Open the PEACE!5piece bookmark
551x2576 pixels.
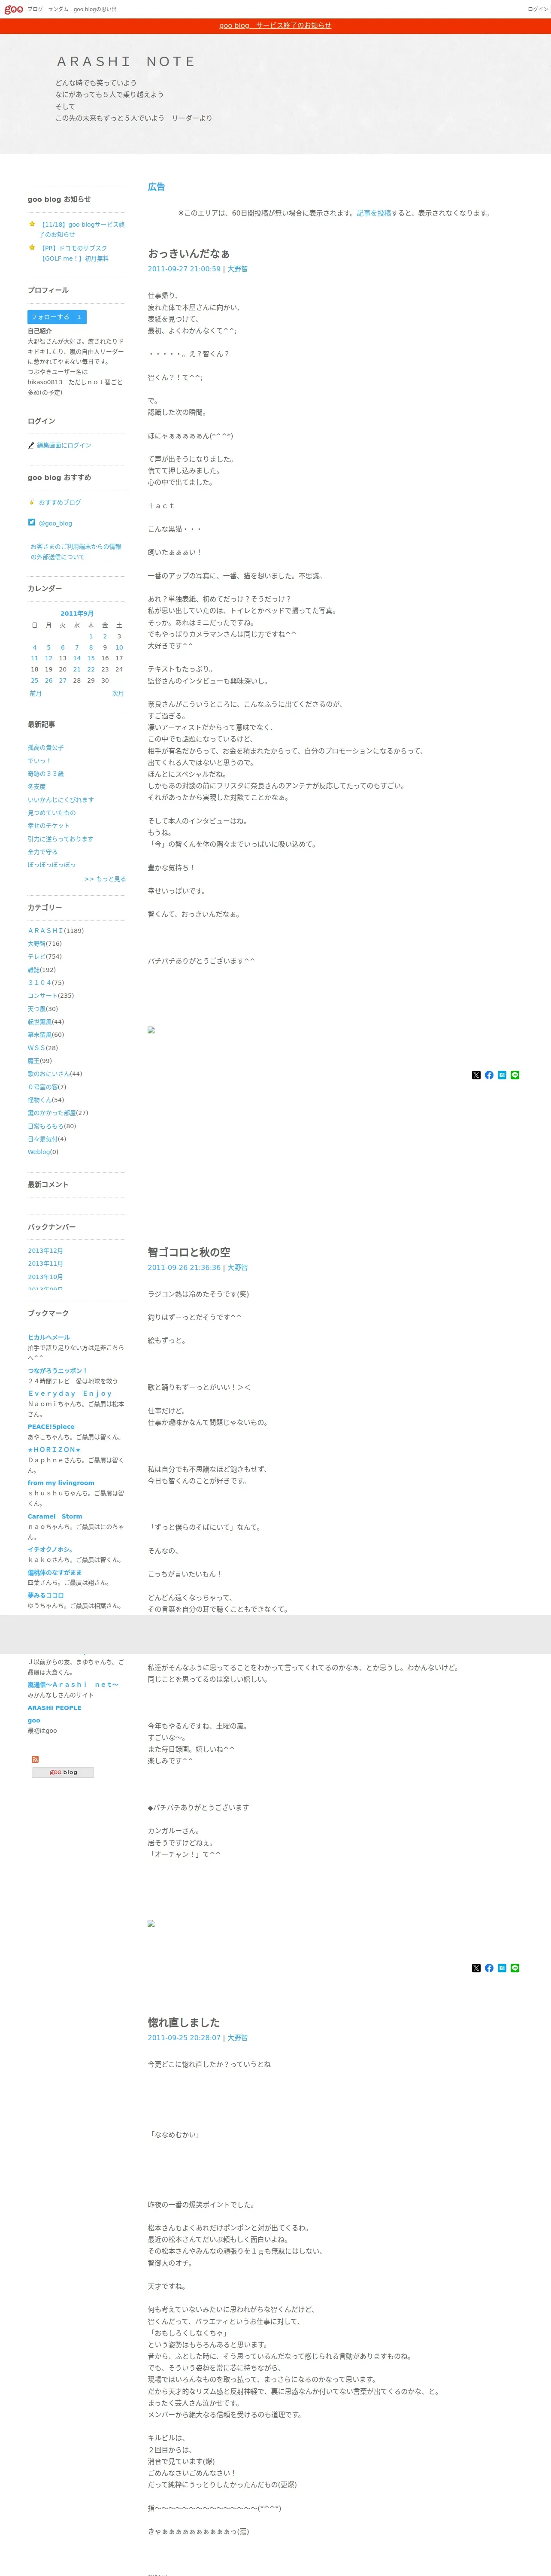51,1427
